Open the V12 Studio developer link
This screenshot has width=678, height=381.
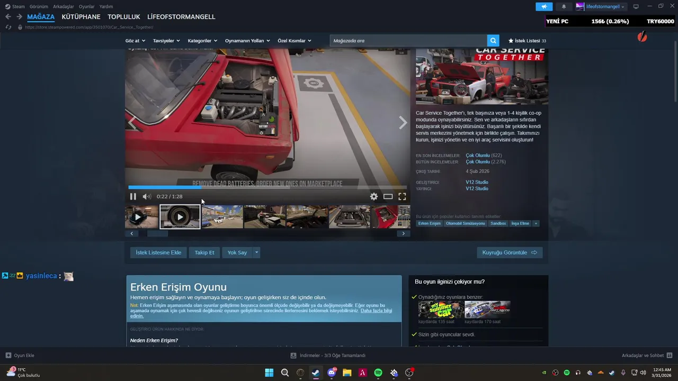477,182
